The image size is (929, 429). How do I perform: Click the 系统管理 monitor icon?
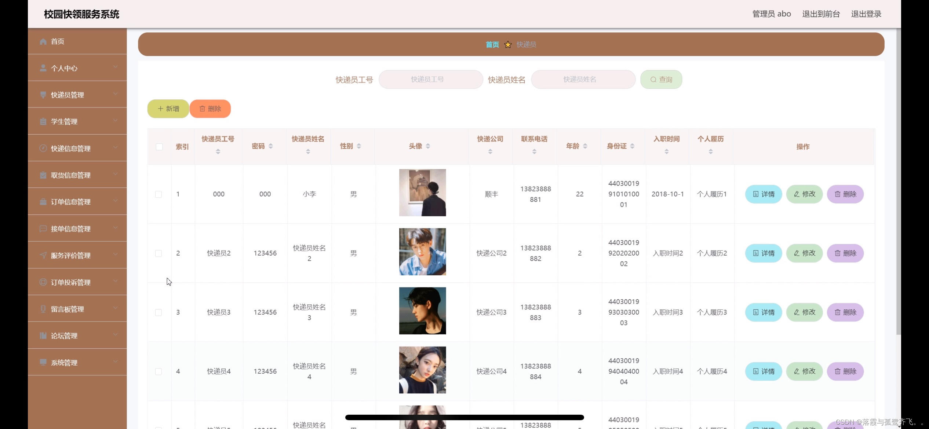click(43, 363)
